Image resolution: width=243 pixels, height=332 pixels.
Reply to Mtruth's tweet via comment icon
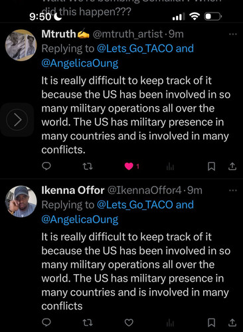pyautogui.click(x=46, y=166)
